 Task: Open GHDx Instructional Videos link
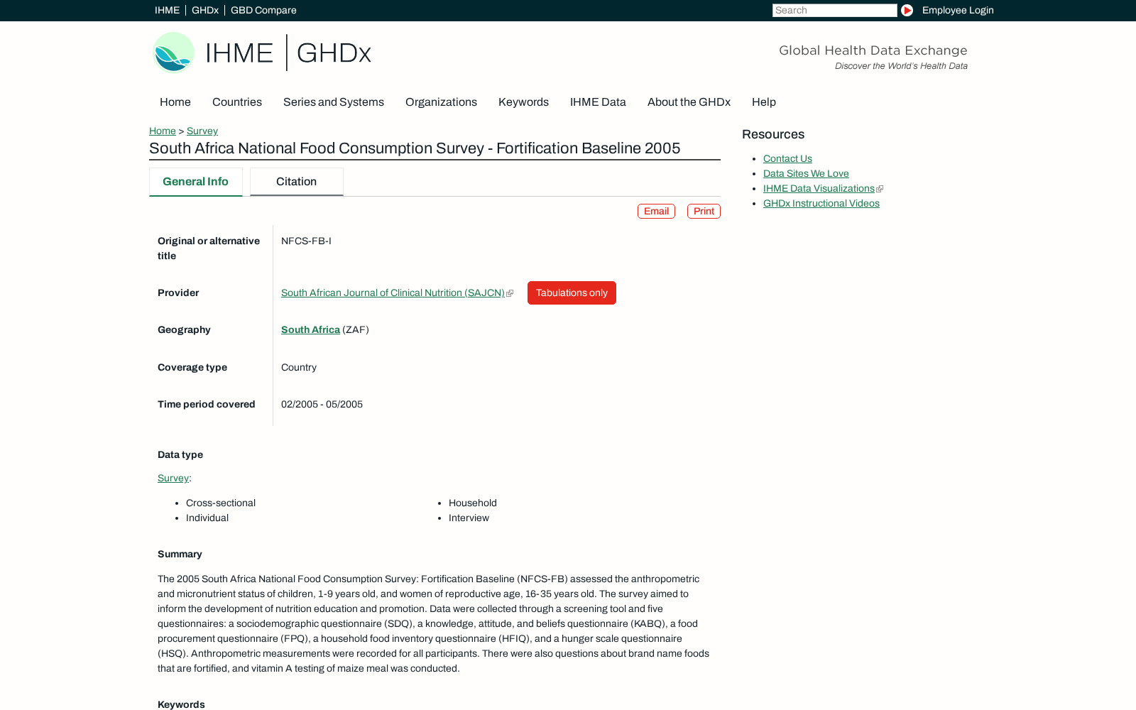click(x=821, y=203)
